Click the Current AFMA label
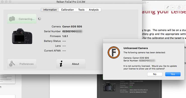186x98 pixels. 52,51
